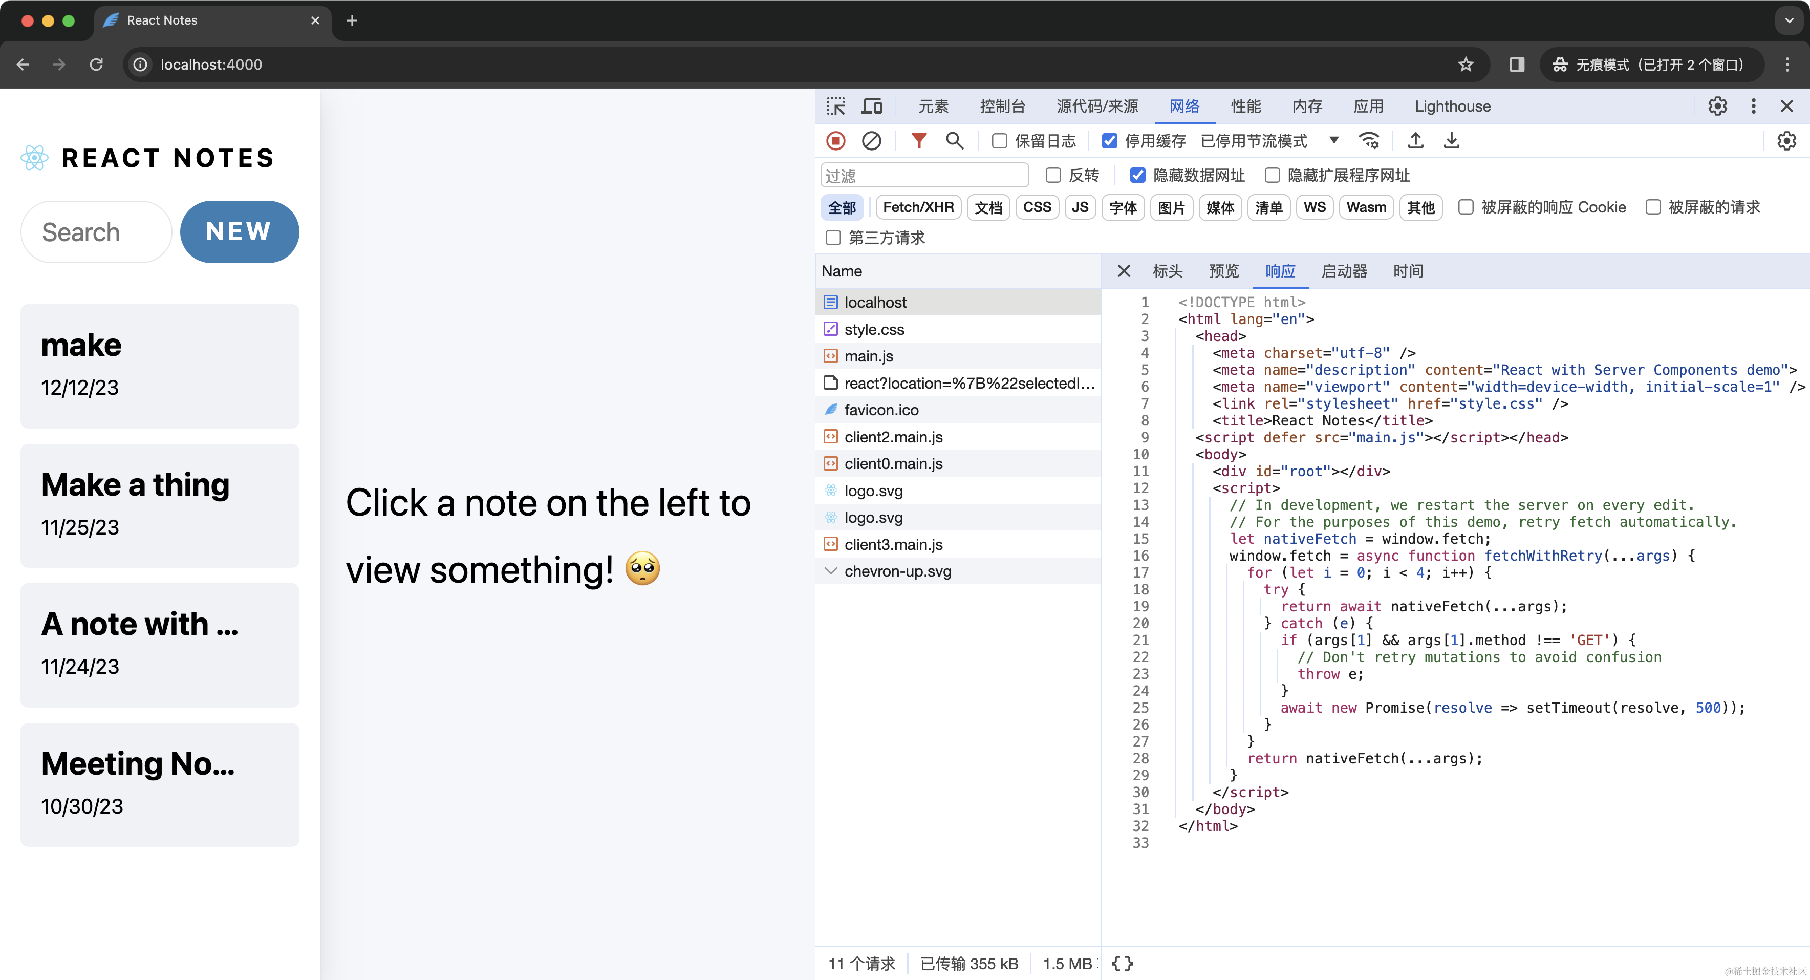Click the import HAR upload icon

coord(1416,141)
